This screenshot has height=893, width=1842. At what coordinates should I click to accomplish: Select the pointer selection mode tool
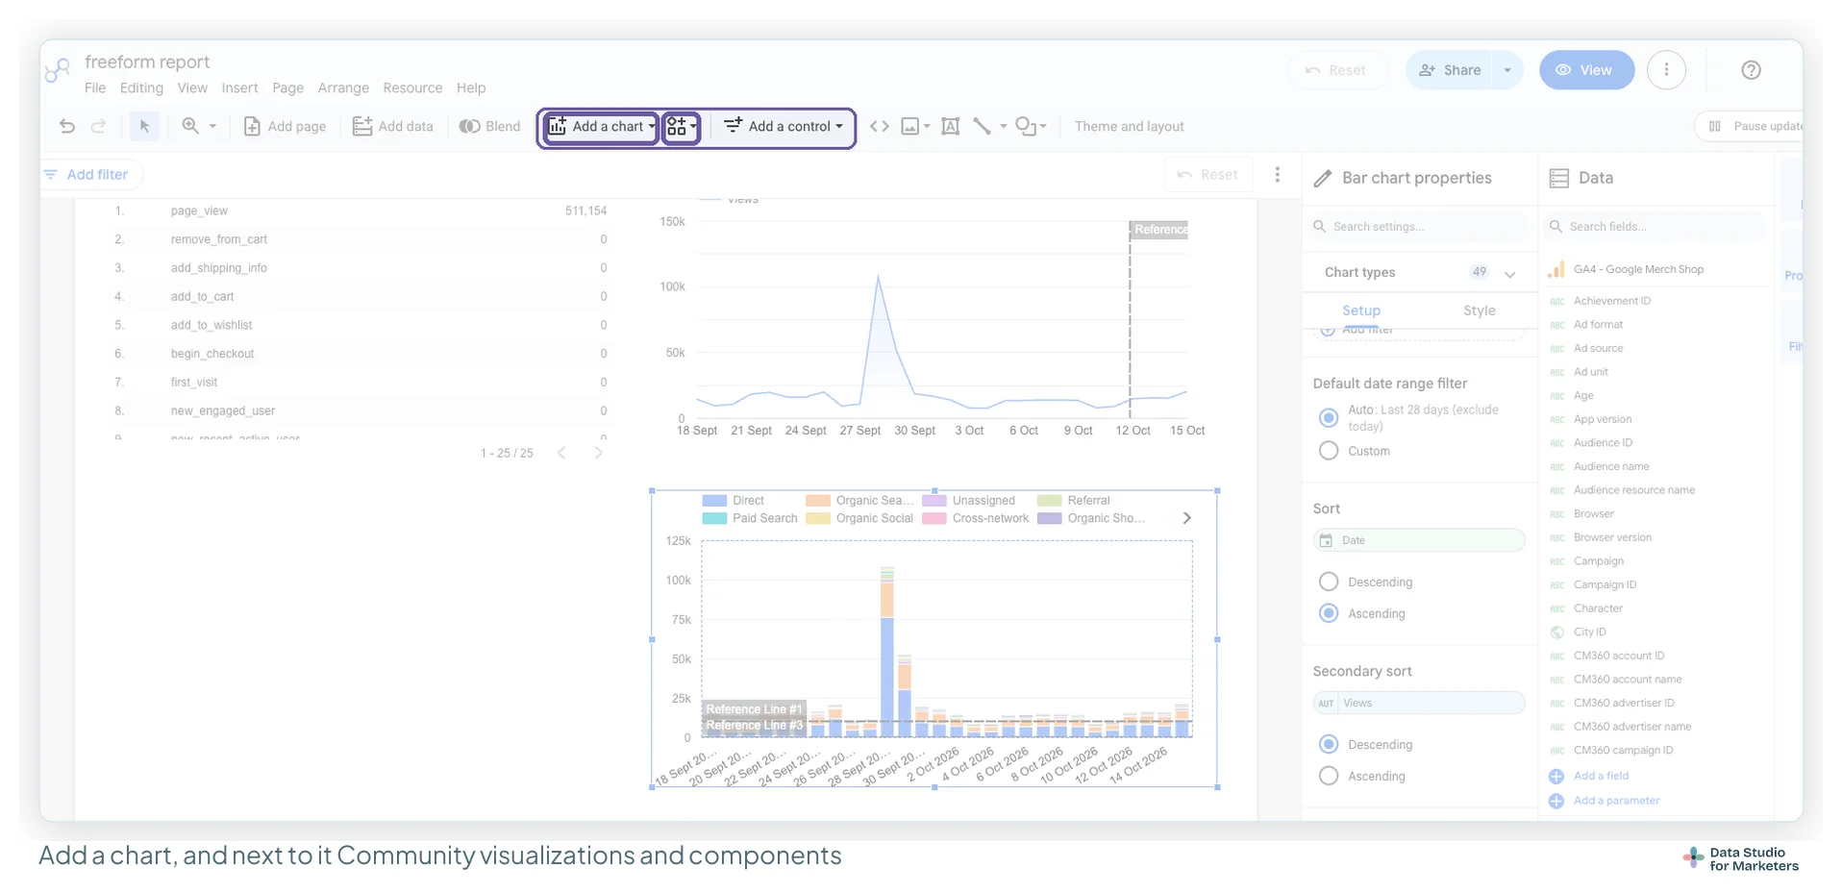144,126
